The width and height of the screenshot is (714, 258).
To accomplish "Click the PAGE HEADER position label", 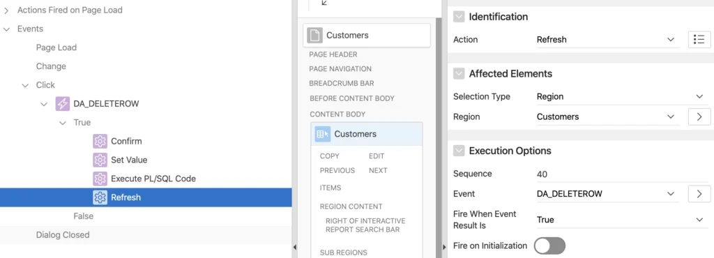I will click(x=333, y=54).
